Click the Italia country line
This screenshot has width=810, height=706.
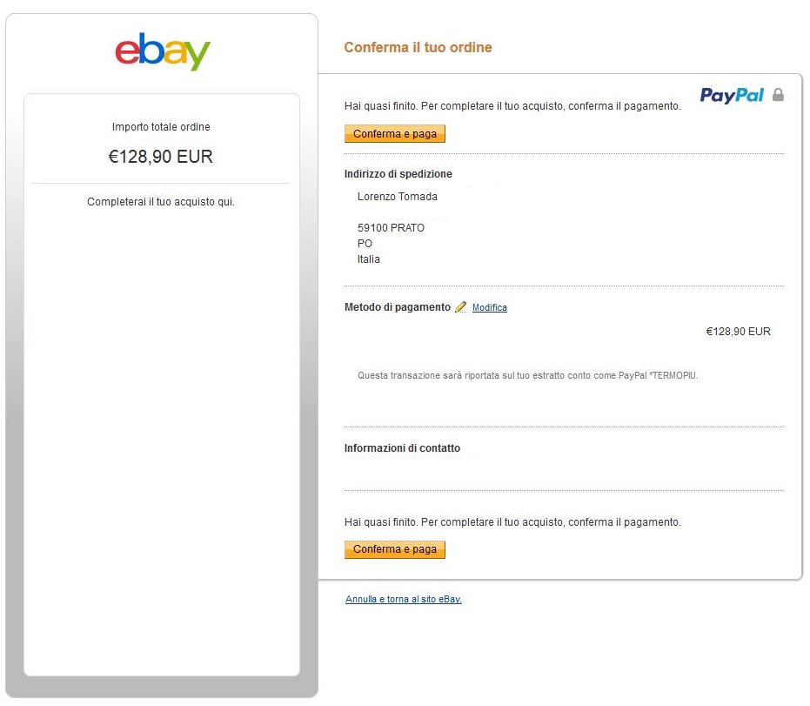click(369, 259)
